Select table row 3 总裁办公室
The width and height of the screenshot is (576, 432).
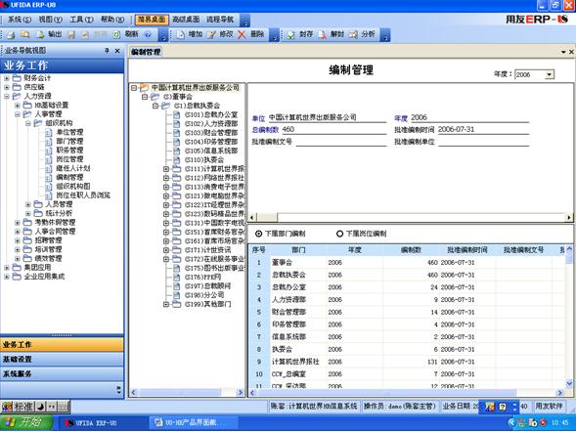(407, 287)
